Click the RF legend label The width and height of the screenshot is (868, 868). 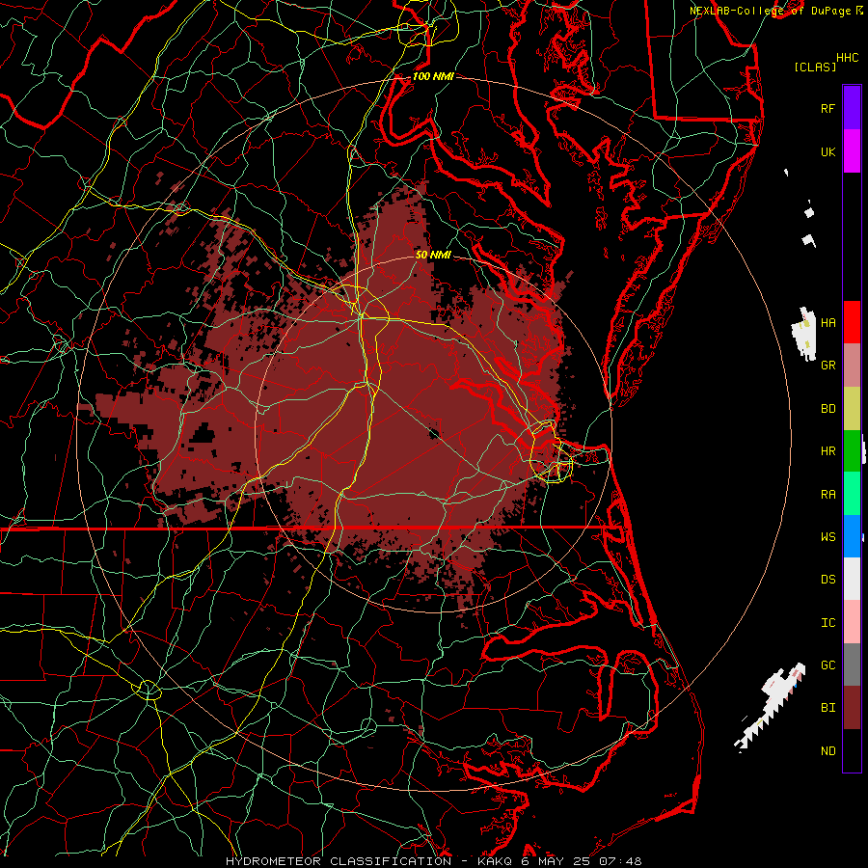(x=827, y=108)
